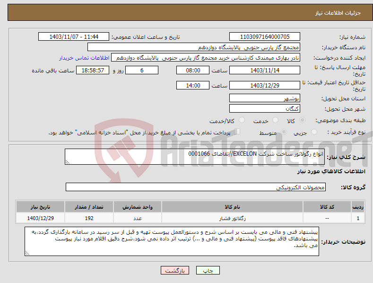The image size is (373, 283).
Task: Toggle the Islamic treasury payment checkbox
Action: 237,132
